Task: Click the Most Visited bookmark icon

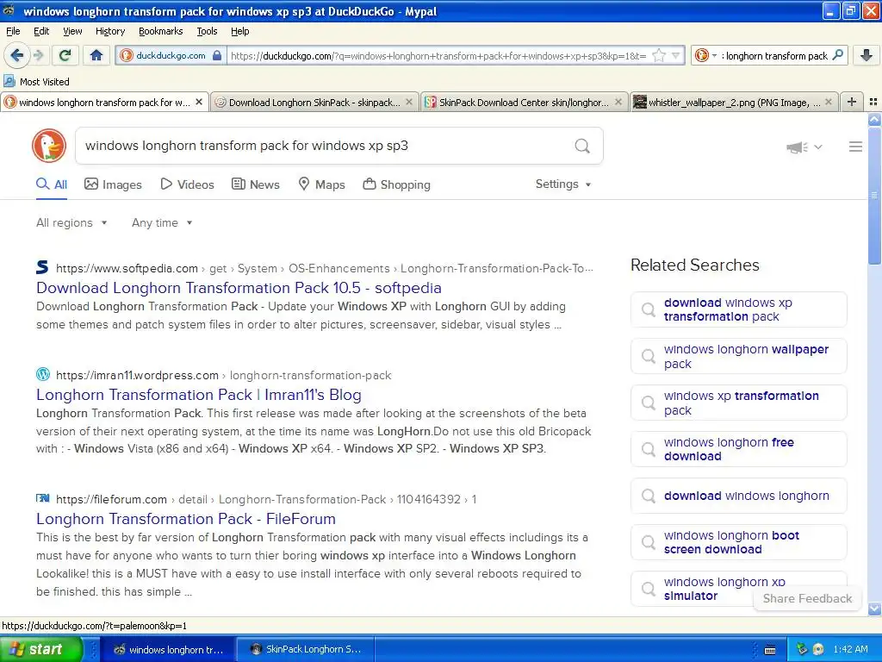Action: [9, 81]
